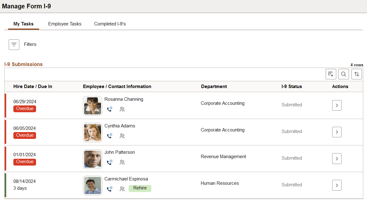The height and width of the screenshot is (204, 367).
Task: Select the My Tasks tab
Action: click(x=23, y=24)
